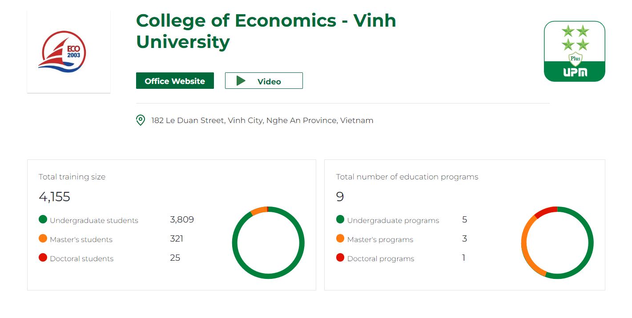Select the red Doctoral students legend dot
The height and width of the screenshot is (318, 632).
[43, 258]
